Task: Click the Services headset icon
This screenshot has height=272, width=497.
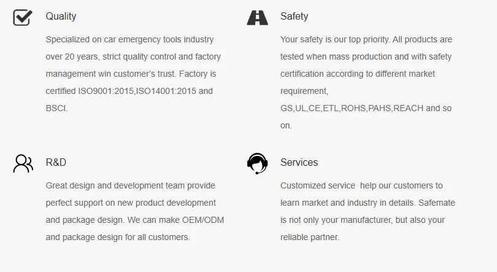Action: [x=257, y=163]
